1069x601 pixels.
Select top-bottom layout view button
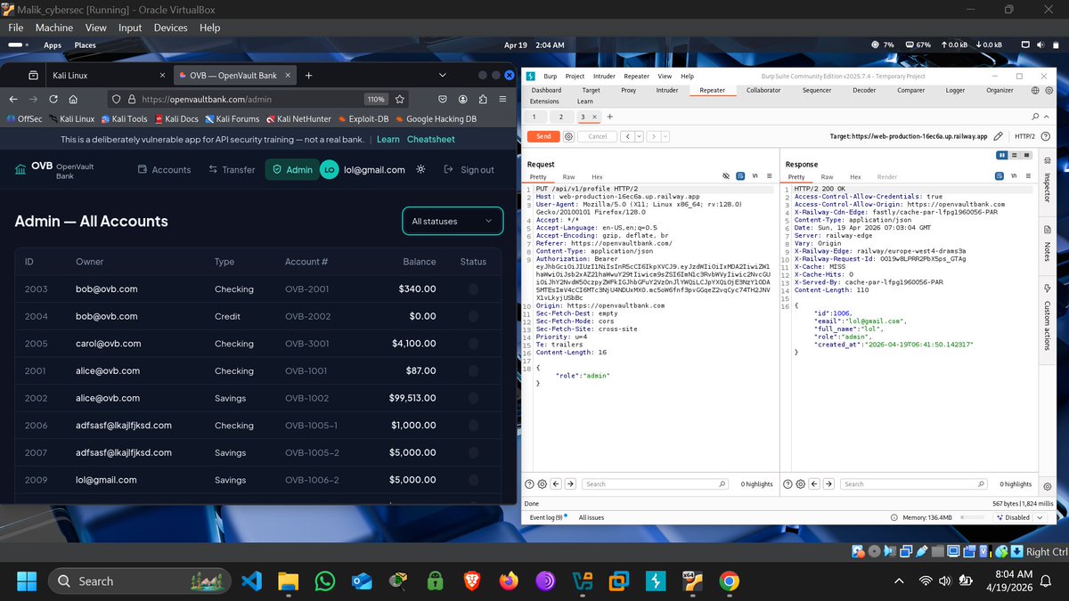tap(1013, 155)
